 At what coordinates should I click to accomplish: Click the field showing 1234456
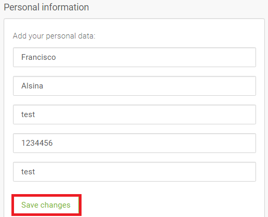point(135,143)
